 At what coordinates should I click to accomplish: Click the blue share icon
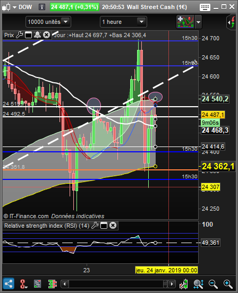tap(8, 283)
